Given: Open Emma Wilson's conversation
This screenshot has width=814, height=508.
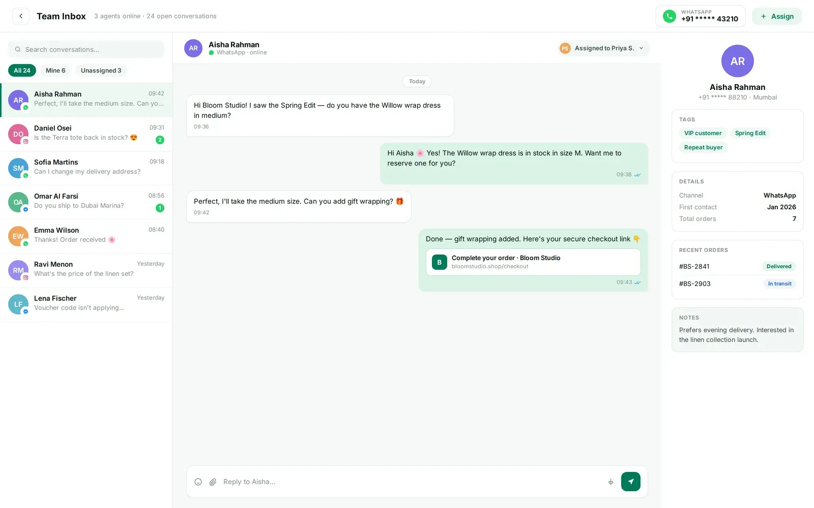Looking at the screenshot, I should (86, 236).
